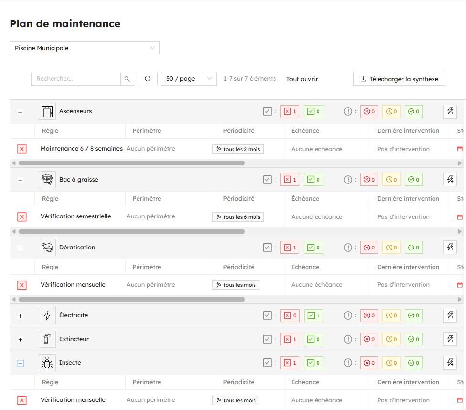Click the yellow pending interventions counter for Insecte
Viewport: 466px width, 410px height.
point(391,363)
